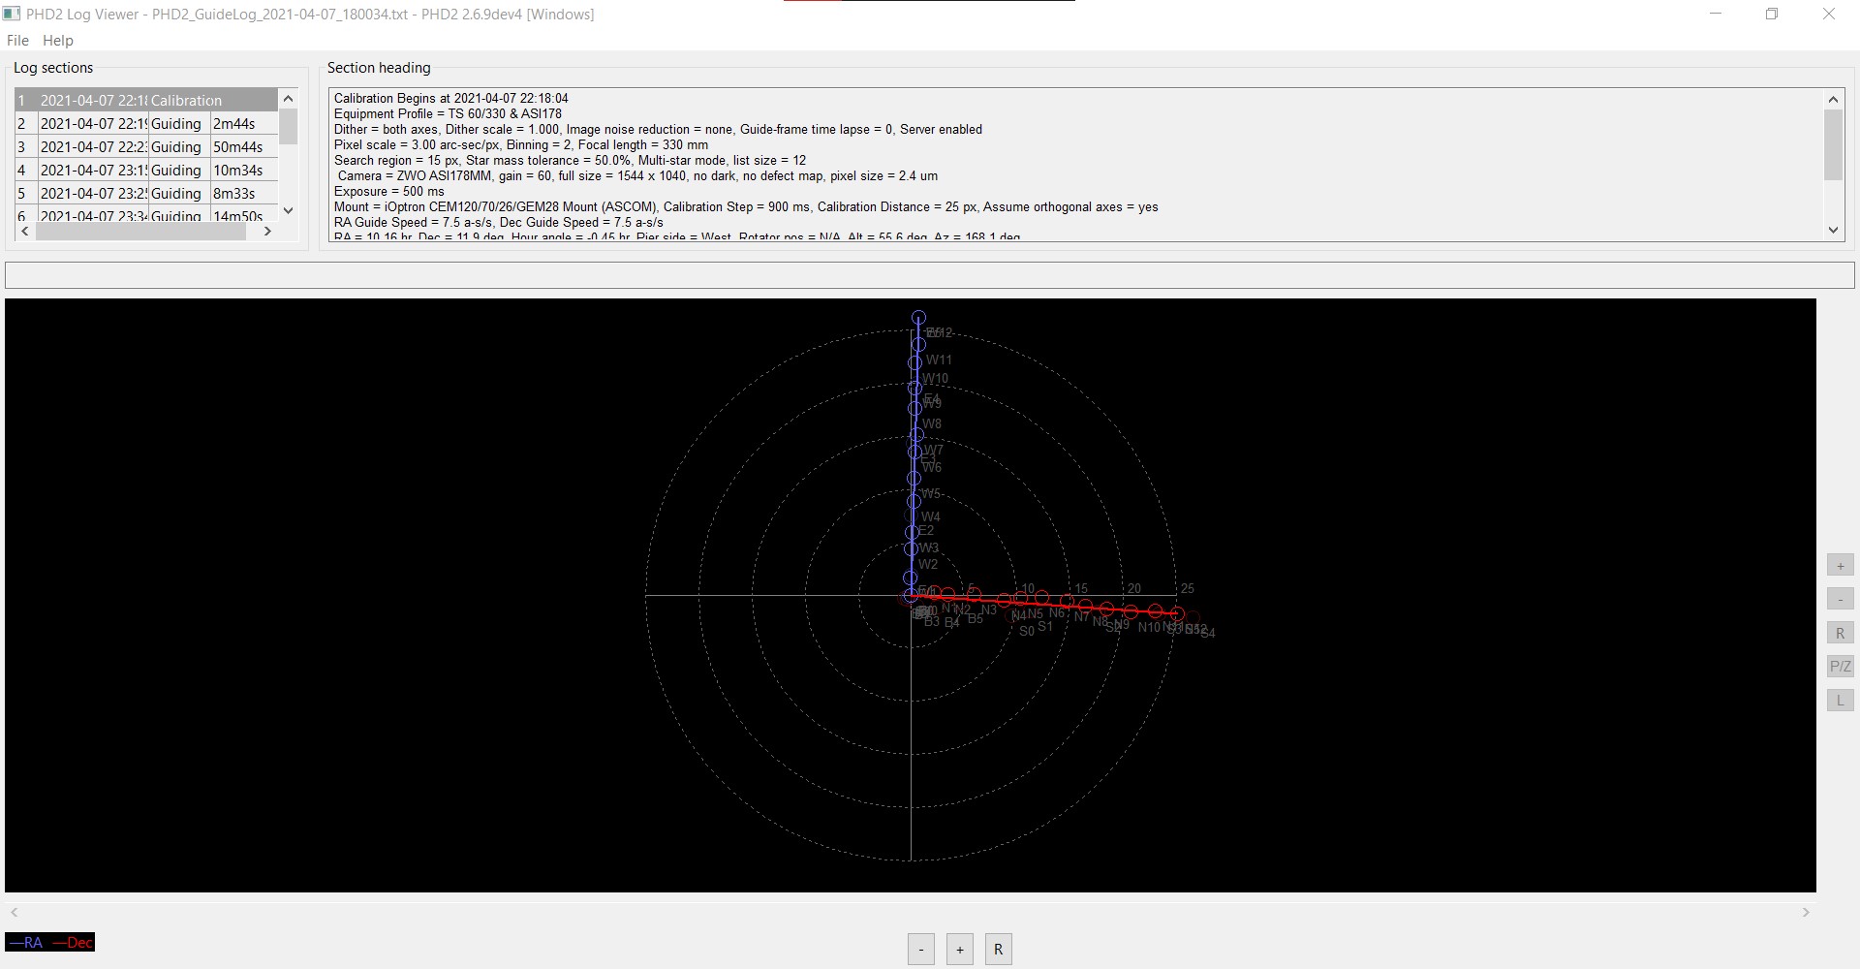Image resolution: width=1860 pixels, height=969 pixels.
Task: Click the graph horizontal scrollbar right arrow
Action: click(x=1806, y=913)
